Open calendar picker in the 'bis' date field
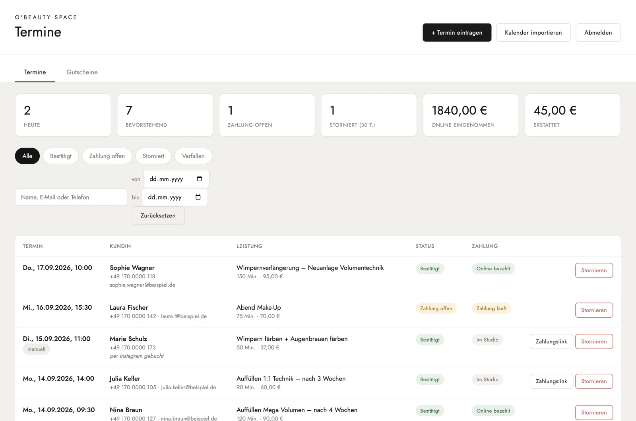Image resolution: width=636 pixels, height=421 pixels. [x=198, y=197]
